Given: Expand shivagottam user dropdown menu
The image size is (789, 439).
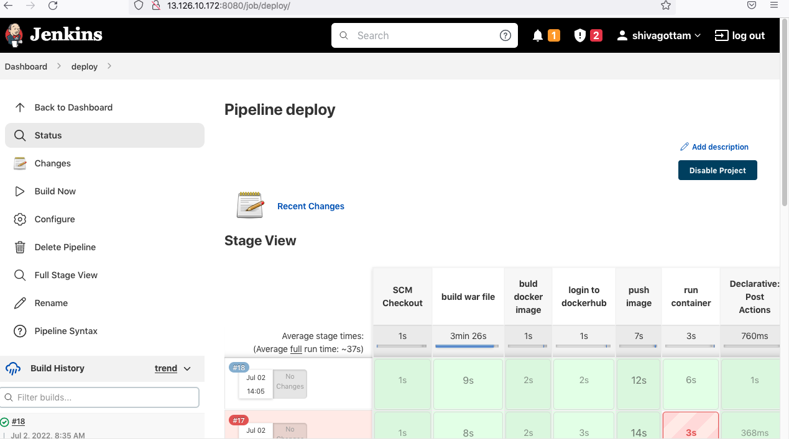Looking at the screenshot, I should [x=698, y=35].
